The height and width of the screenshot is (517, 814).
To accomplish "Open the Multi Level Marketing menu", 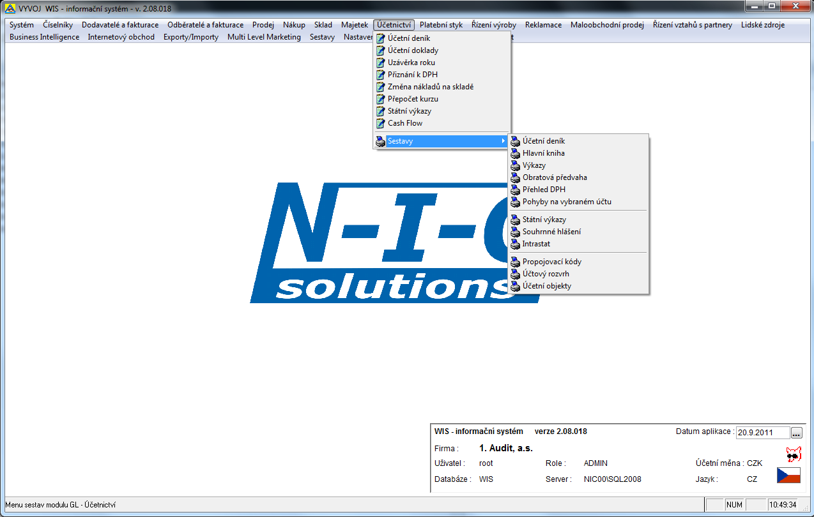I will tap(264, 37).
